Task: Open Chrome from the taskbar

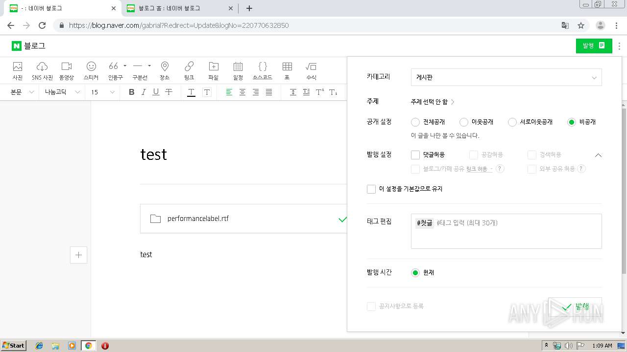Action: pyautogui.click(x=88, y=346)
